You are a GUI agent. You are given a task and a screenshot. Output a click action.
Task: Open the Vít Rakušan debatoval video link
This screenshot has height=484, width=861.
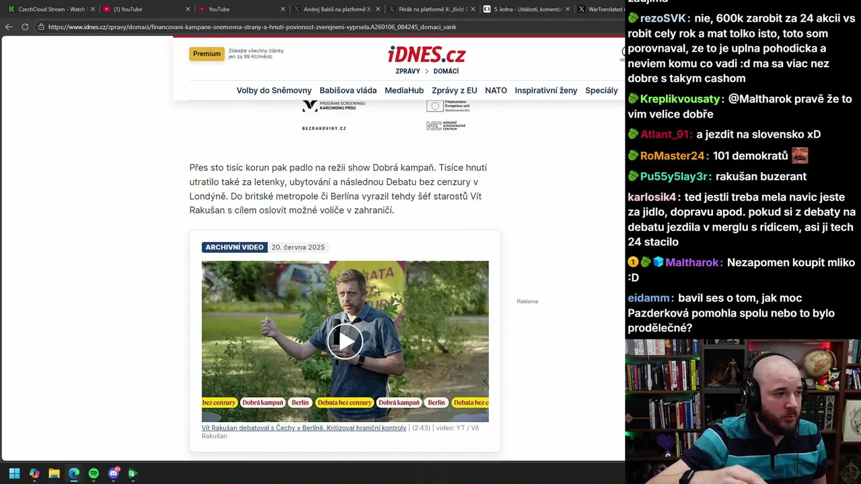click(304, 428)
